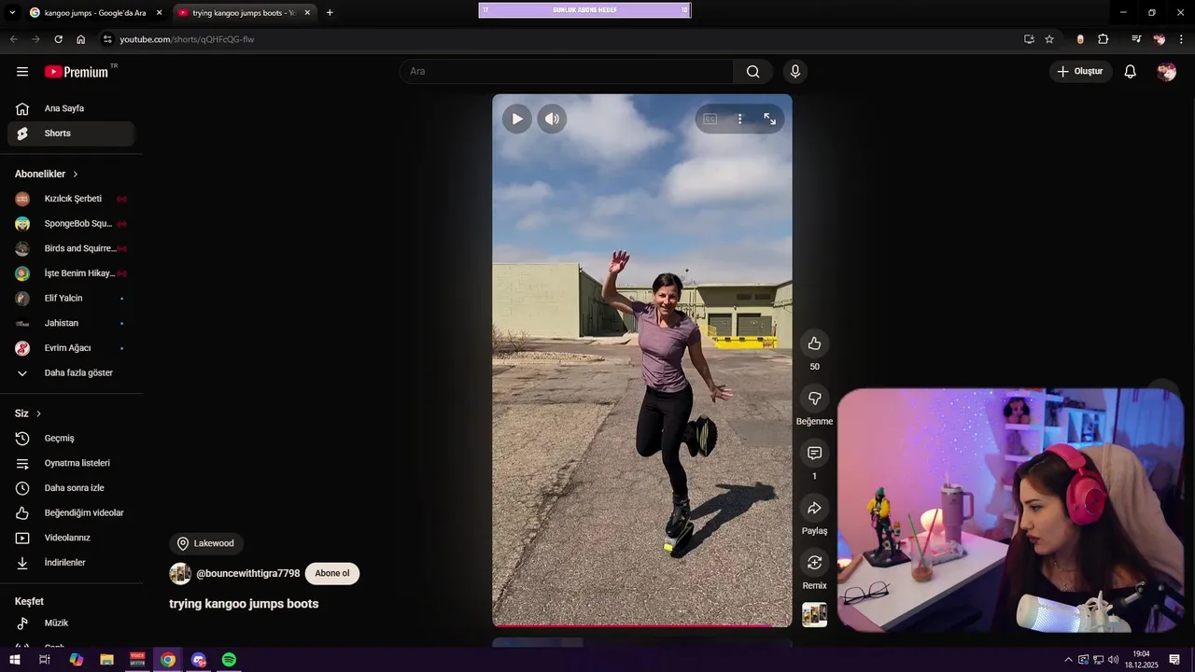Open YouTube notifications bell
Image resolution: width=1195 pixels, height=672 pixels.
click(x=1130, y=71)
